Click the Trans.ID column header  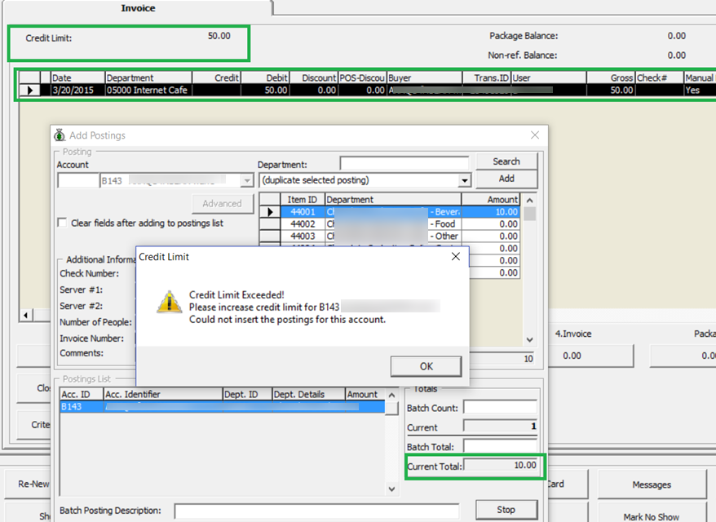[487, 77]
